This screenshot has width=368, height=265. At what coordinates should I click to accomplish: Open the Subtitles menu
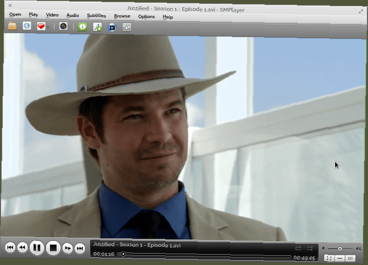[x=96, y=16]
